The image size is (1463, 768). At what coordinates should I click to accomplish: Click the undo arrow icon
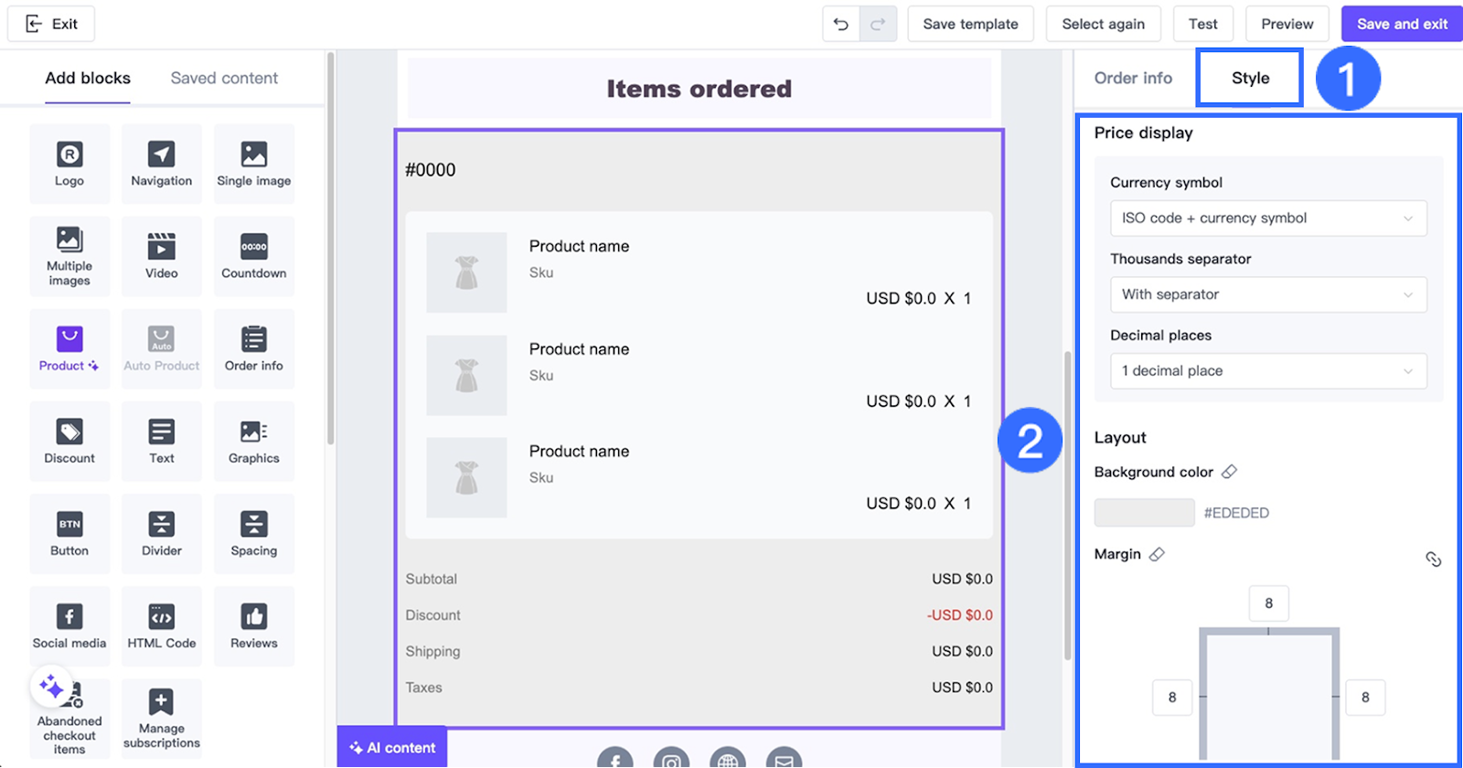point(841,24)
